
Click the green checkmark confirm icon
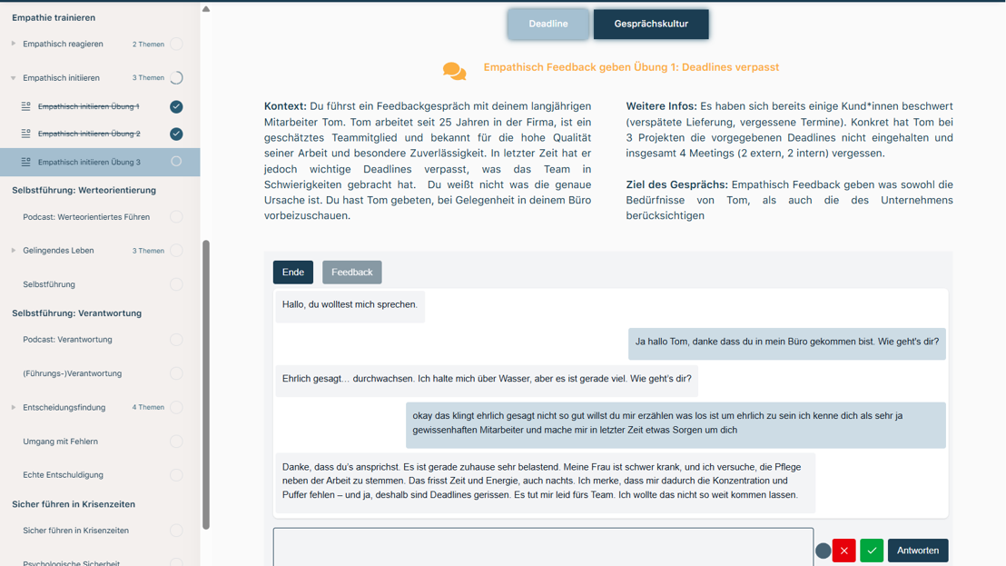[x=872, y=551]
